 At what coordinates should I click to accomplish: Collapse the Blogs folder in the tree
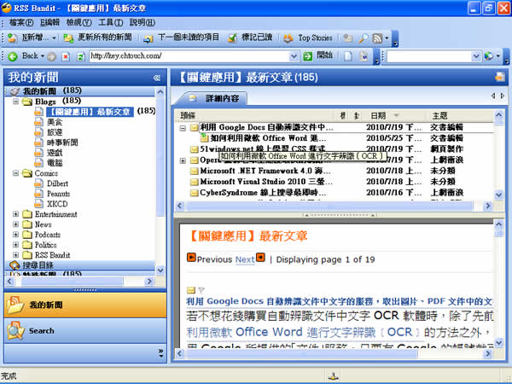(16, 101)
